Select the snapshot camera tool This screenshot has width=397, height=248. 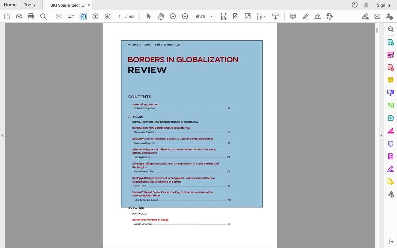[83, 16]
